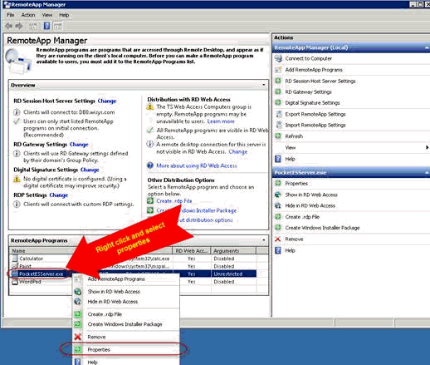This screenshot has width=430, height=365.
Task: Collapse PocketESServer.exe actions group
Action: (x=427, y=172)
